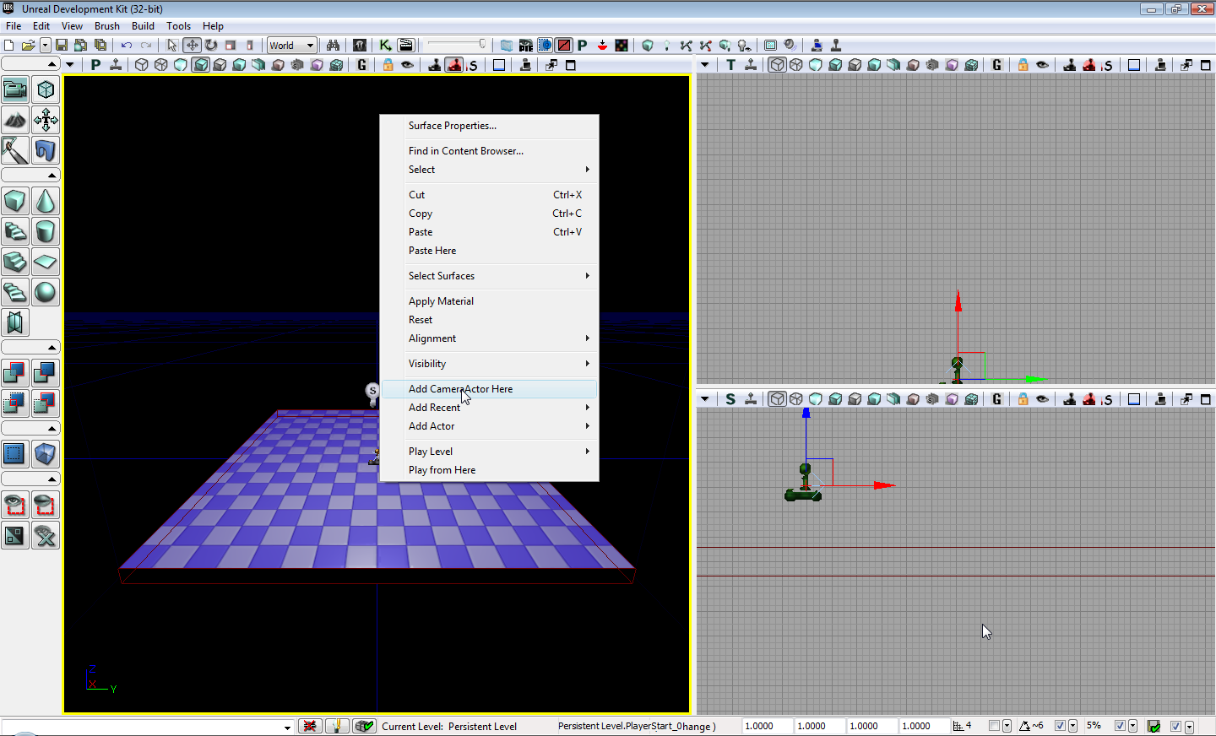Toggle the rotation snap checkbox
The image size is (1216, 736).
pyautogui.click(x=1060, y=726)
